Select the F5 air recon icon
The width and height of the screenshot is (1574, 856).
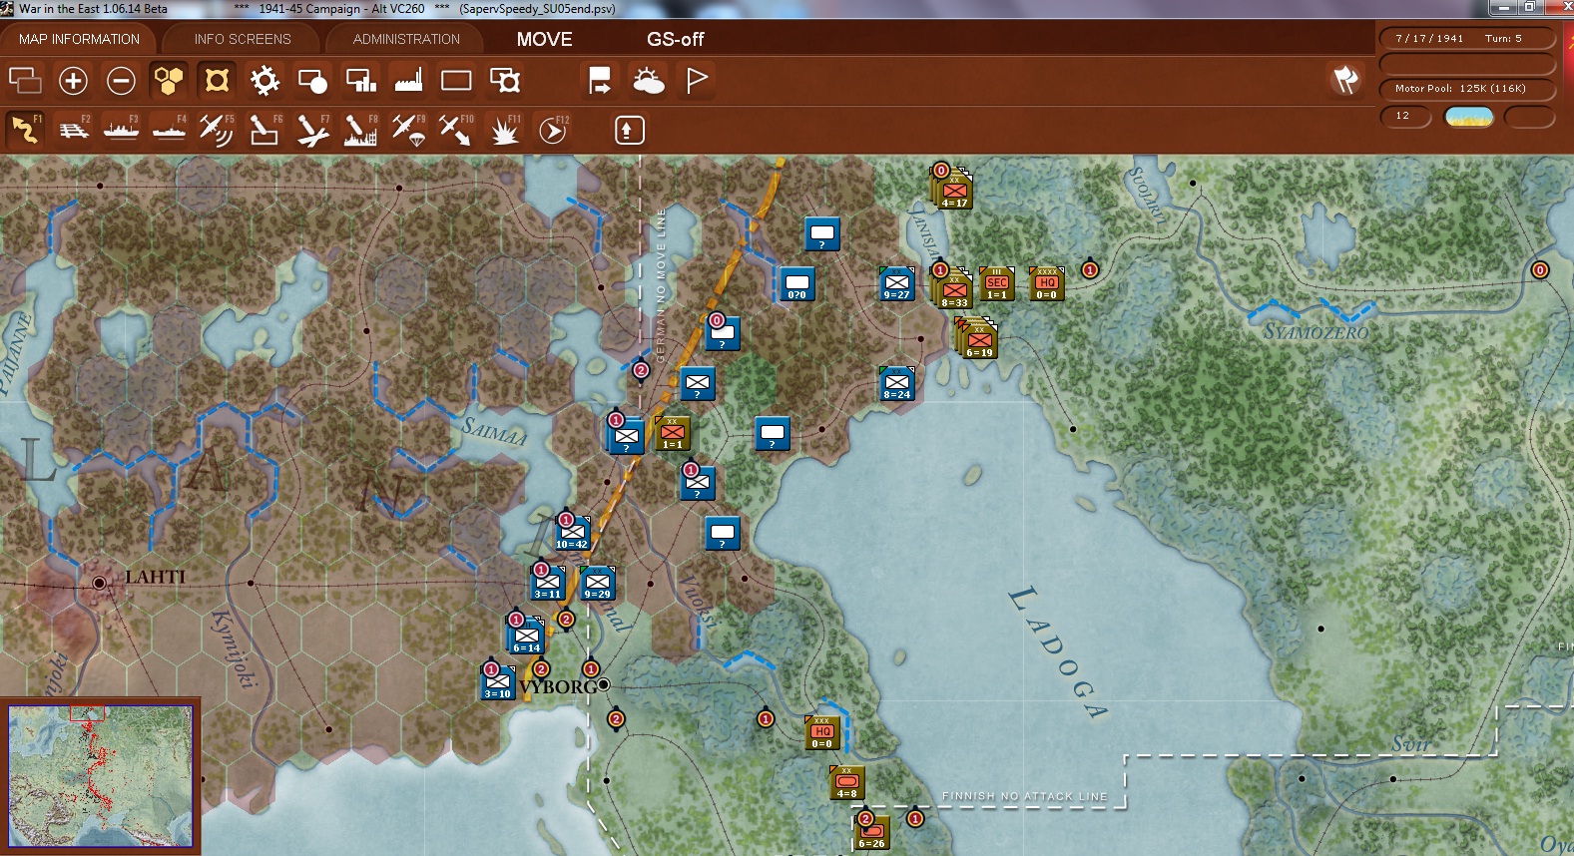click(x=217, y=130)
